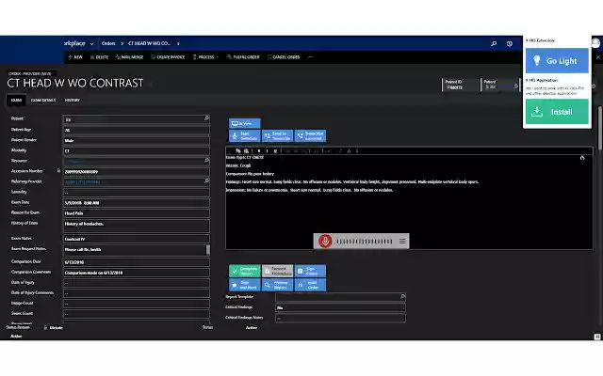Click the Accession Number input field
The image size is (603, 376).
tap(136, 171)
